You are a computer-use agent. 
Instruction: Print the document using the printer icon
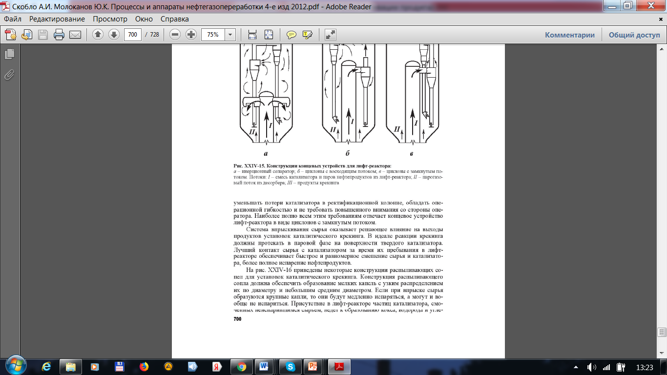59,35
